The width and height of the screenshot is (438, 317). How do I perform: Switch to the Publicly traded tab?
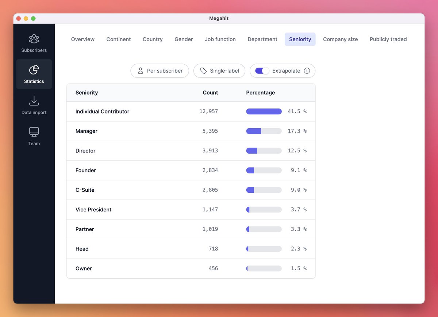point(388,39)
